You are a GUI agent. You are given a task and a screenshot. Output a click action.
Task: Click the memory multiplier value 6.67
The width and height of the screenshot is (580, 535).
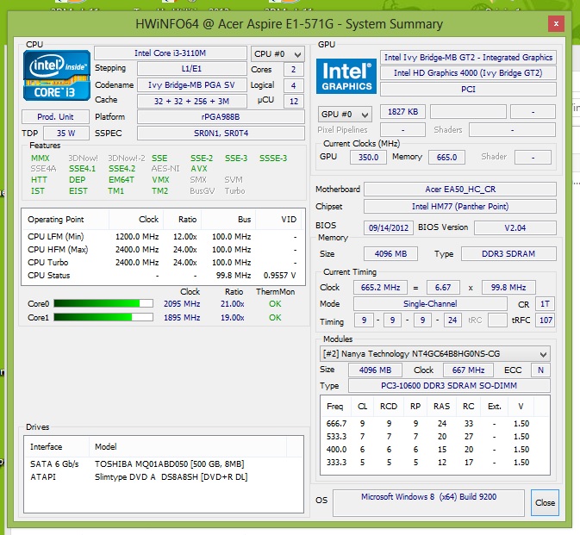(443, 287)
